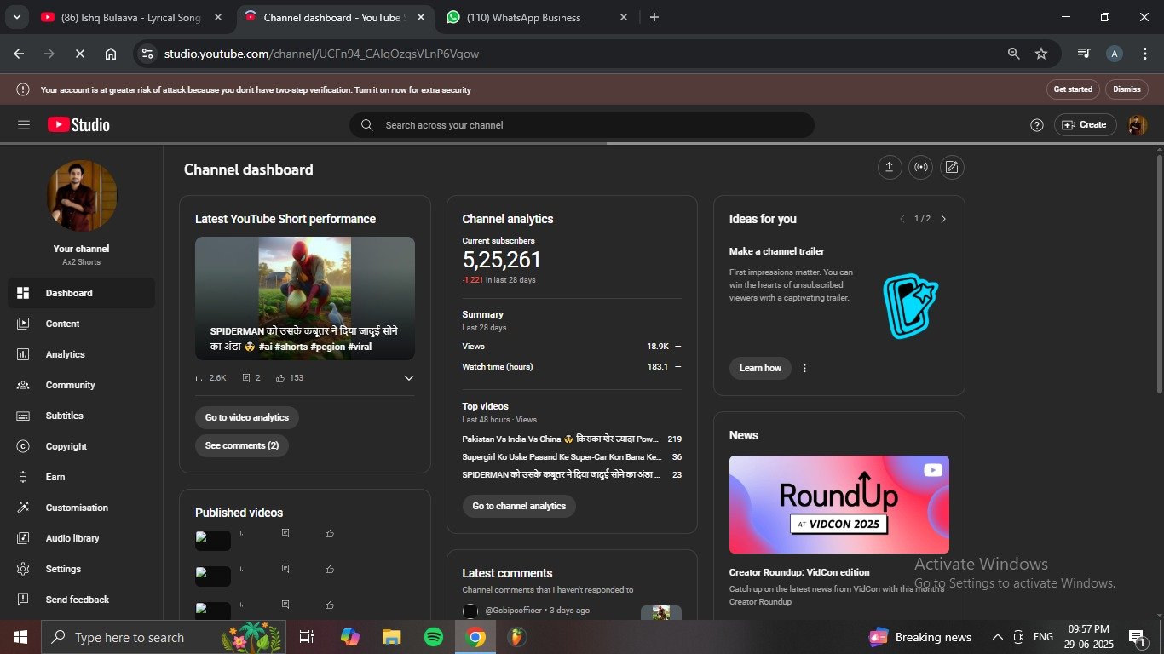Click the Earn dollar icon
Image resolution: width=1164 pixels, height=654 pixels.
(x=24, y=477)
